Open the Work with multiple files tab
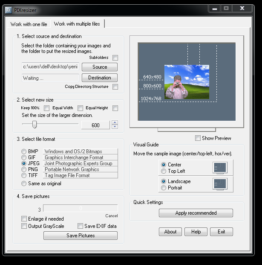This screenshot has height=265, width=262. coord(77,24)
